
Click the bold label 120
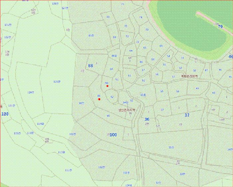[x=5, y=114]
